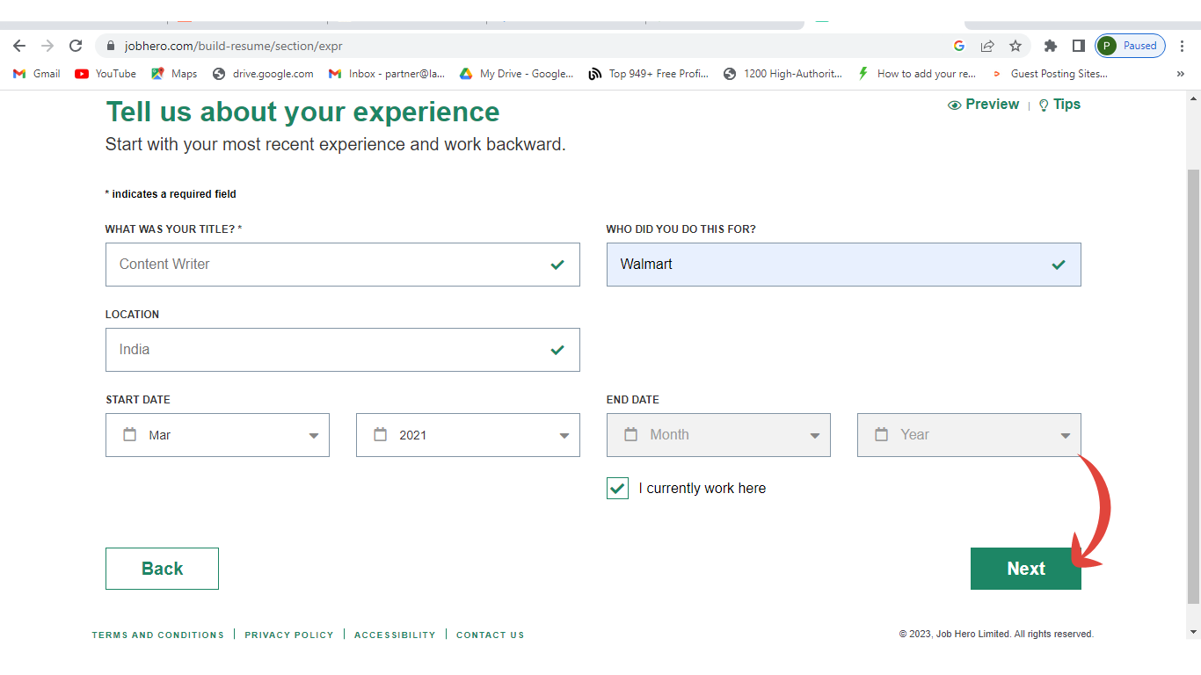Viewport: 1201px width, 675px height.
Task: Click the share page icon
Action: (x=987, y=46)
